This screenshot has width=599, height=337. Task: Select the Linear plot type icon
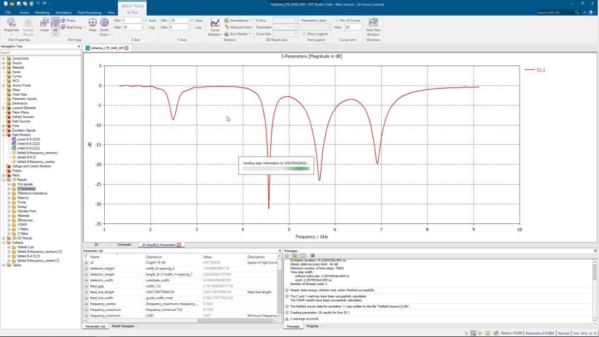[44, 24]
